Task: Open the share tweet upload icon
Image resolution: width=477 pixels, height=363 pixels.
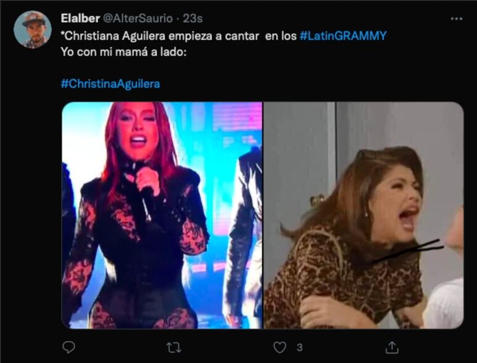Action: 392,347
